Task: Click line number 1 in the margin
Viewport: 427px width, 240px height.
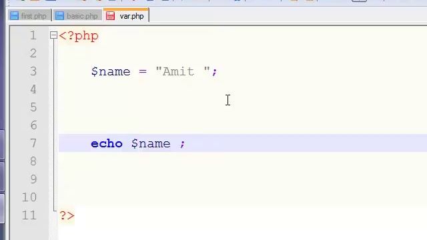Action: 33,35
